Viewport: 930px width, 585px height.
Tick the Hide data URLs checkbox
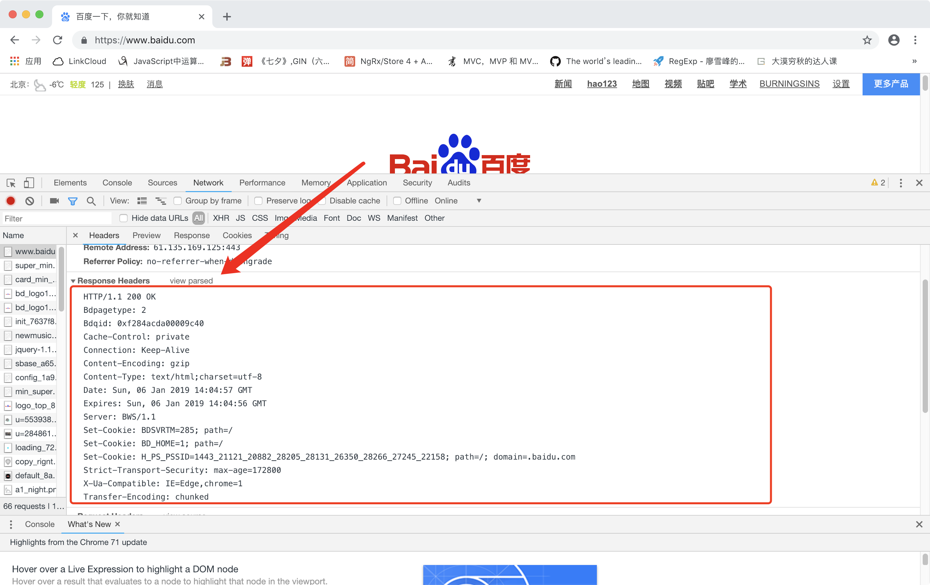pos(124,218)
